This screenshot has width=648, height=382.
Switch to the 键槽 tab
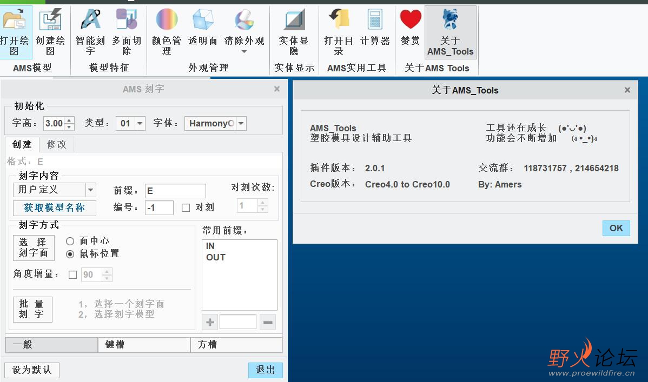coord(144,344)
